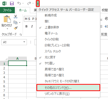Choose リボンの下に表示(S) menu item
Image resolution: width=108 pixels, height=99 pixels.
pos(68,94)
